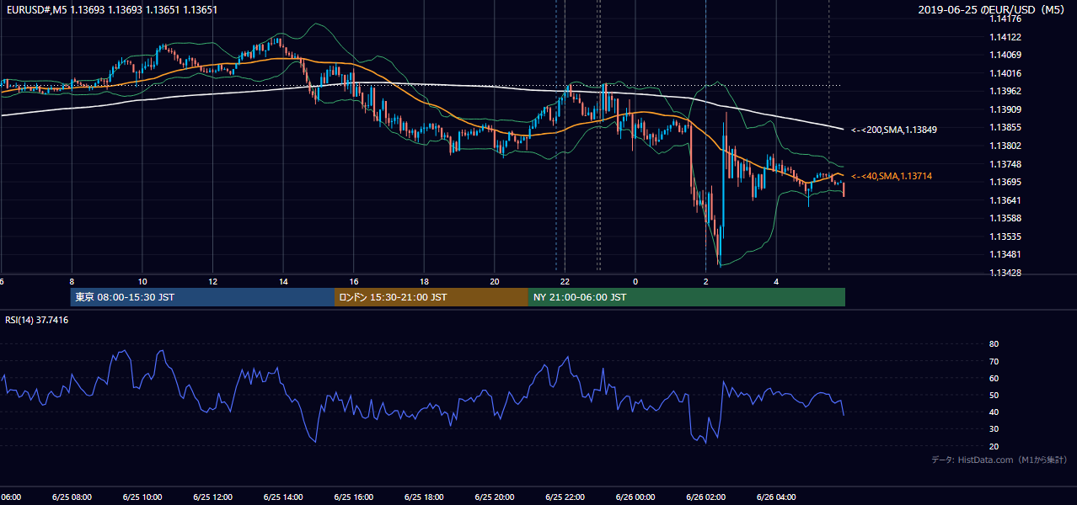Click price axis value 1.13695

[1005, 182]
